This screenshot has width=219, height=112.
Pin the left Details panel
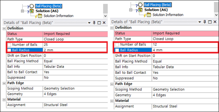(x=94, y=23)
